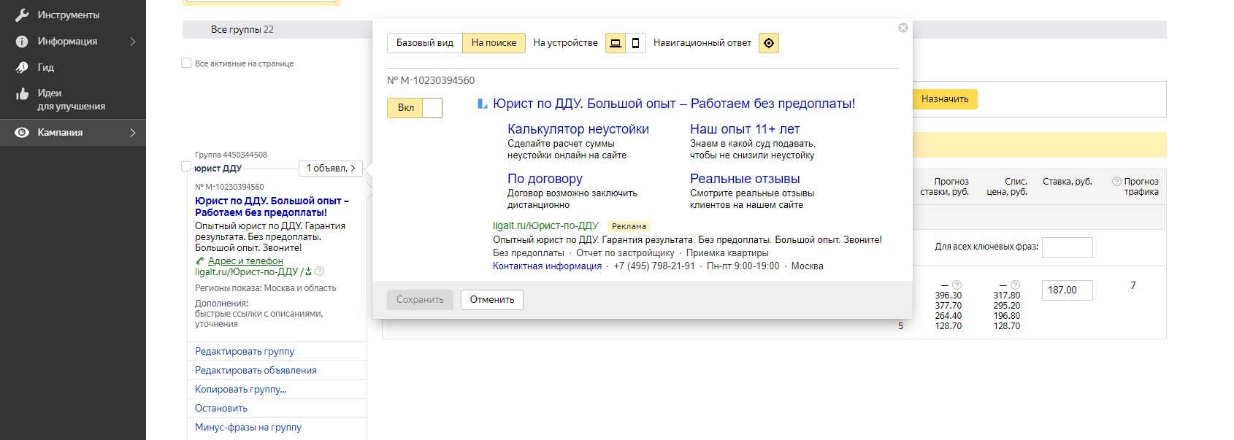Close the ad preview popup

click(x=903, y=28)
